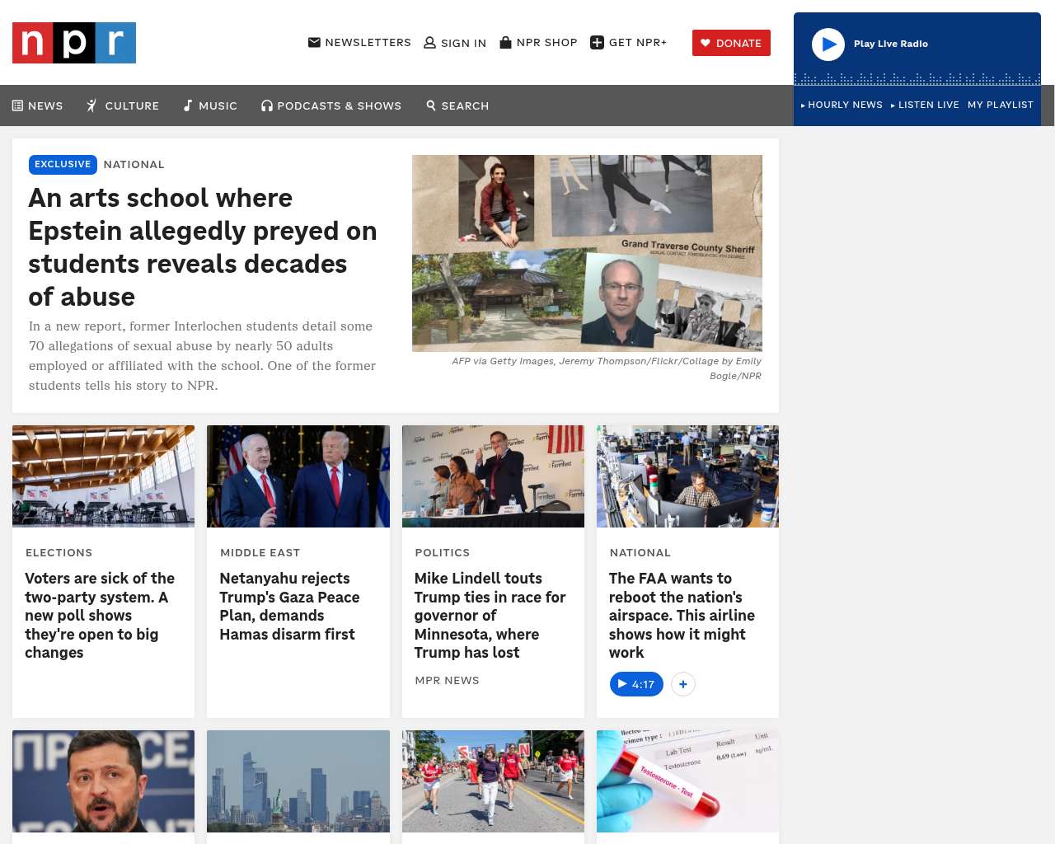
Task: Click the Donate button
Action: (x=731, y=43)
